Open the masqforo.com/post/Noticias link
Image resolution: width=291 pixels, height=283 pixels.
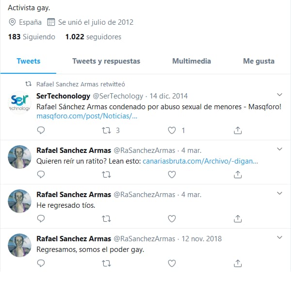point(87,116)
